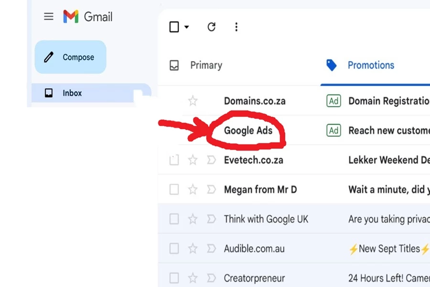
Task: Select the Audible.com.au email checkbox
Action: click(x=174, y=248)
